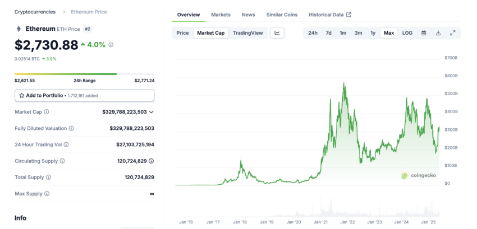Screen dimensions: 477x229
Task: Select the 7d time range
Action: click(328, 33)
